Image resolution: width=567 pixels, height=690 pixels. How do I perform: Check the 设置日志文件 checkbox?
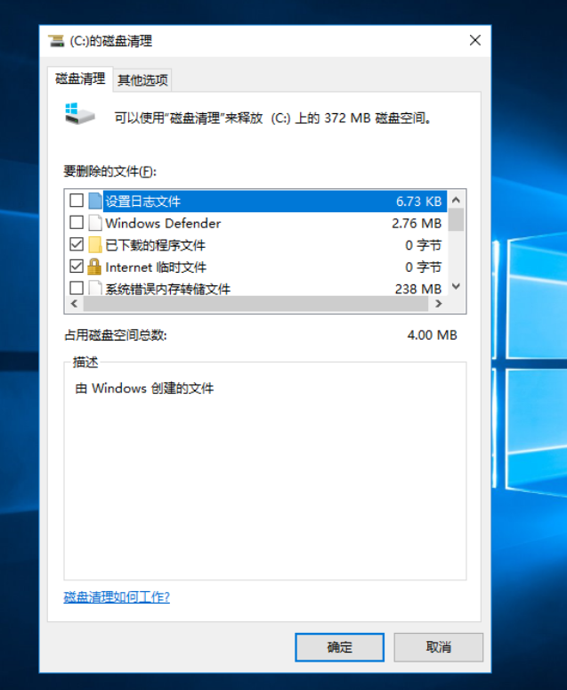[x=77, y=201]
